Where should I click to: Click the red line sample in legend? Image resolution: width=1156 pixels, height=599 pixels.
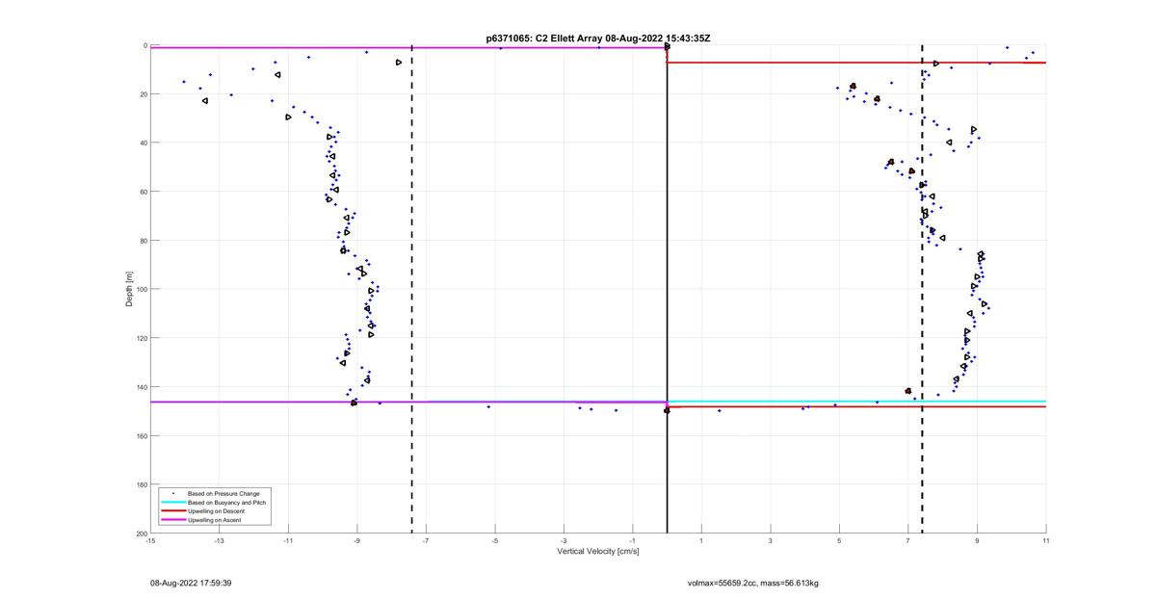click(x=171, y=510)
